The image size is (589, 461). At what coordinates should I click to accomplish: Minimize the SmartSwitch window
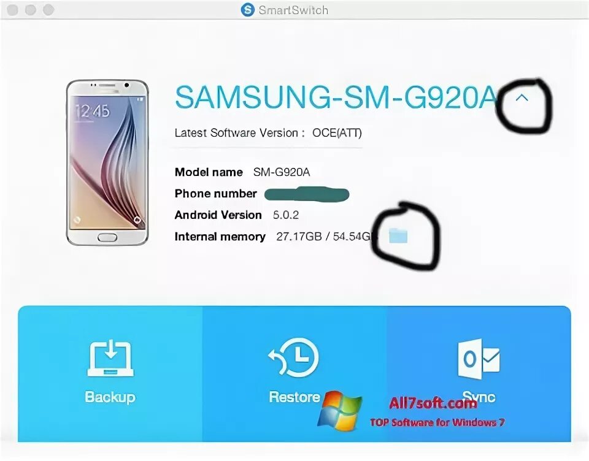(x=31, y=10)
